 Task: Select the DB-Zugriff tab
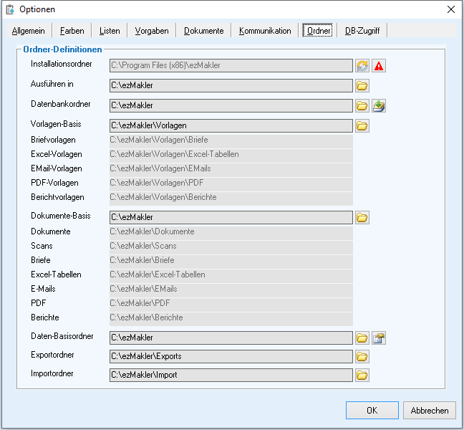click(362, 31)
